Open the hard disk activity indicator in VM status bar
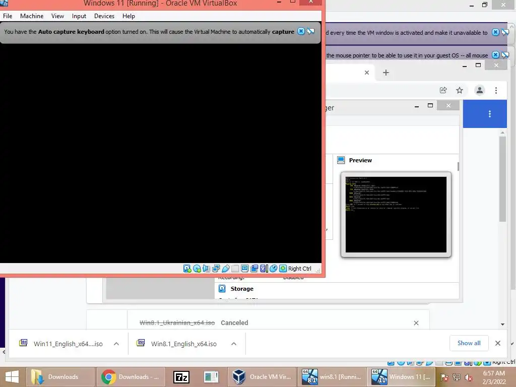This screenshot has height=387, width=516. coord(187,269)
